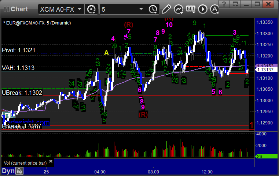Click the 08:00 time axis label

[x=153, y=172]
